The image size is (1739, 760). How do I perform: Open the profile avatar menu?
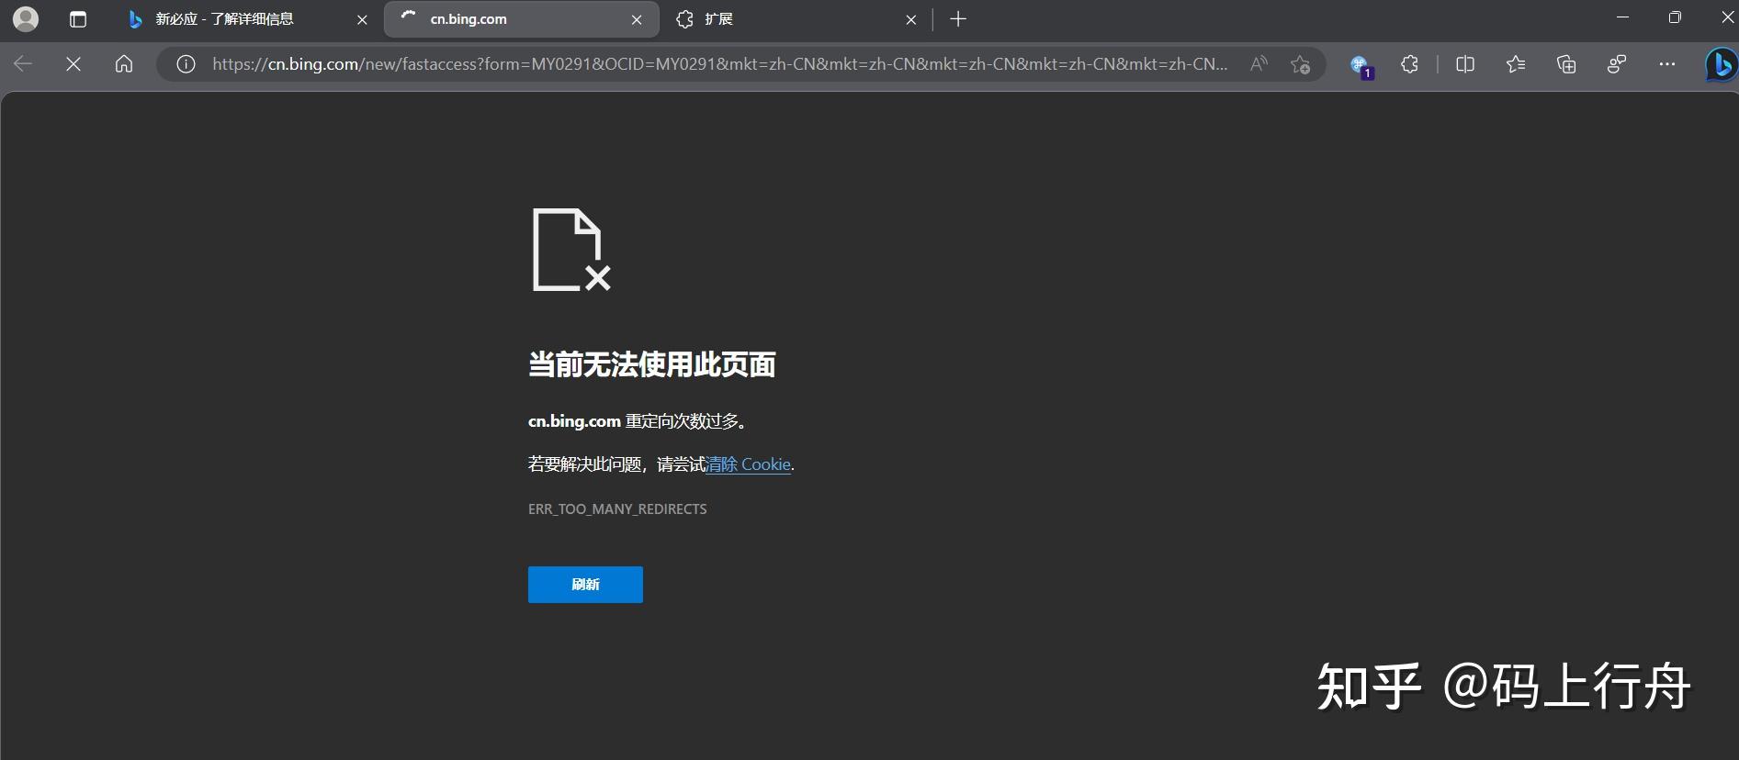click(27, 18)
